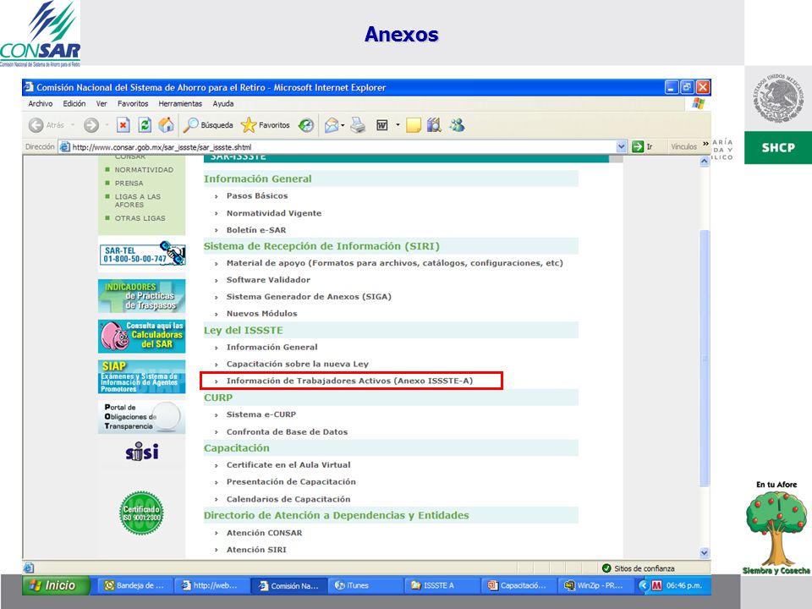Open the Archivo menu
812x609 pixels.
point(41,103)
